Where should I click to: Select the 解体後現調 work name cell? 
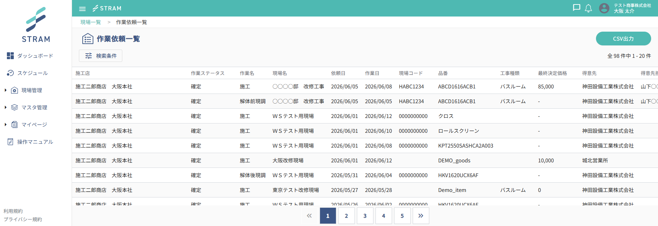click(x=253, y=175)
